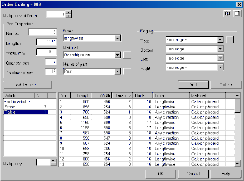244x181 pixels.
Task: Select part row 5 with length 1150
Action: tap(146, 123)
